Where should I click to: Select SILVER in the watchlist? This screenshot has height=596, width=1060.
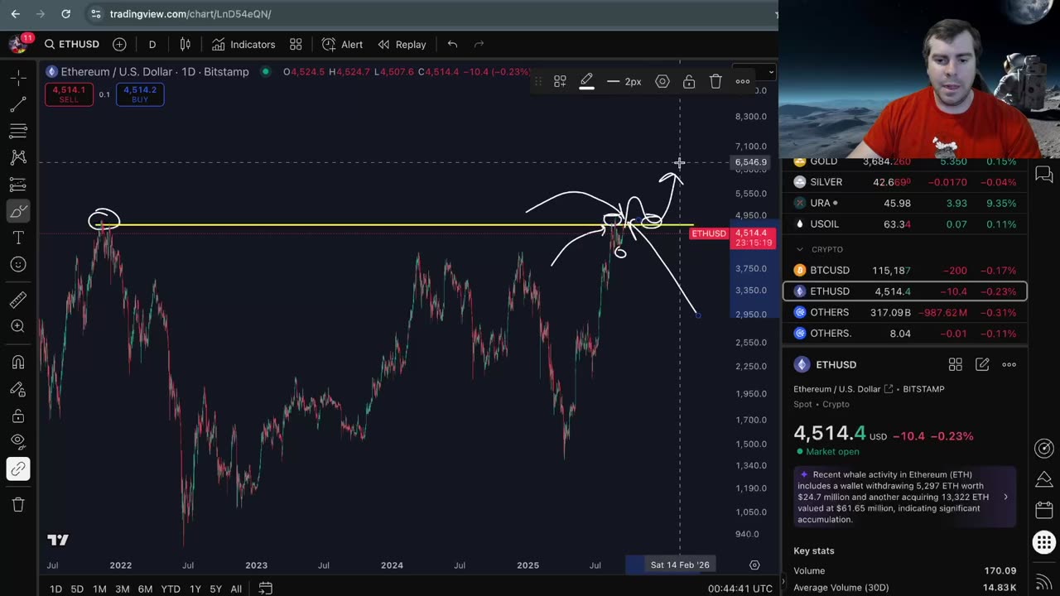[x=904, y=182]
